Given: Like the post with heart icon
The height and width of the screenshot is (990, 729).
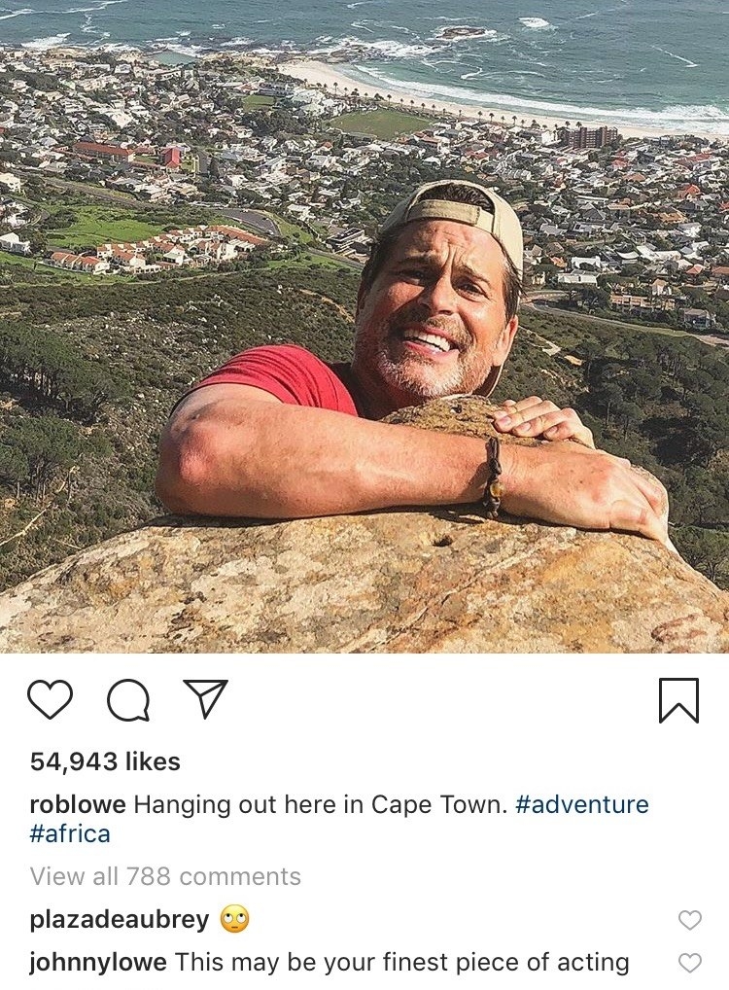Looking at the screenshot, I should tap(50, 699).
